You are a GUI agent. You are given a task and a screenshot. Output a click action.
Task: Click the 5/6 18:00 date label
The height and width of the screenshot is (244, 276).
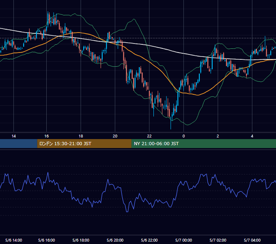(81, 240)
